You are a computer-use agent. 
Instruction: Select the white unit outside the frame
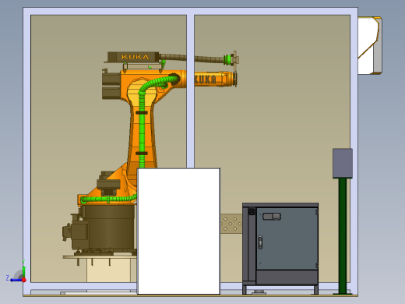click(x=370, y=46)
